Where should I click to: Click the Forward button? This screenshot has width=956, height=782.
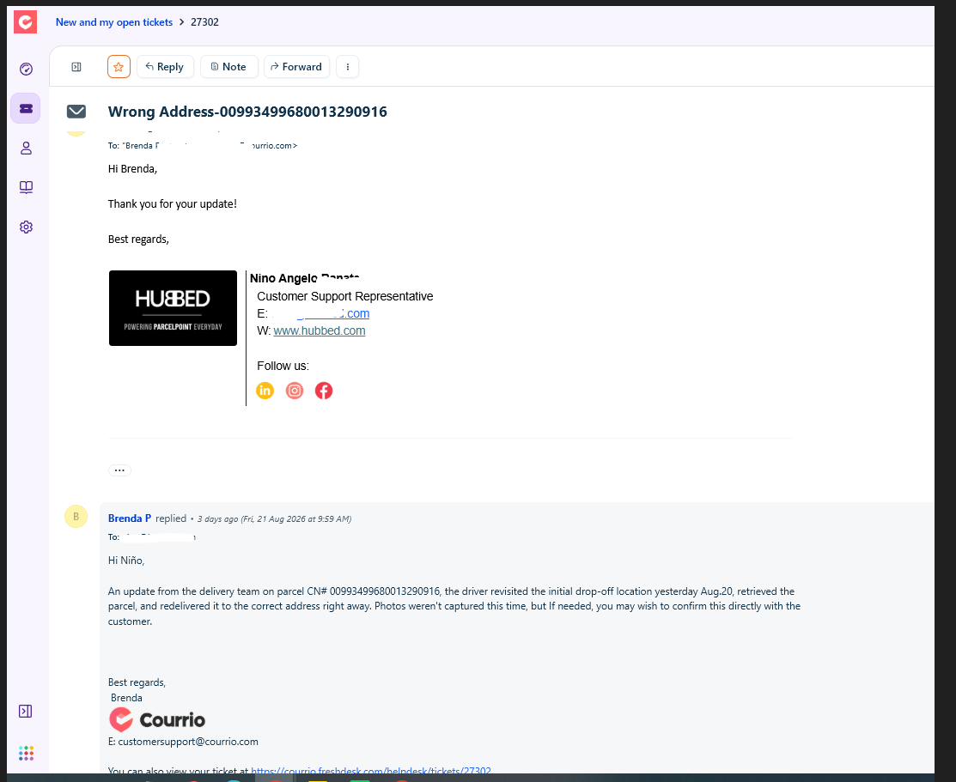point(296,67)
